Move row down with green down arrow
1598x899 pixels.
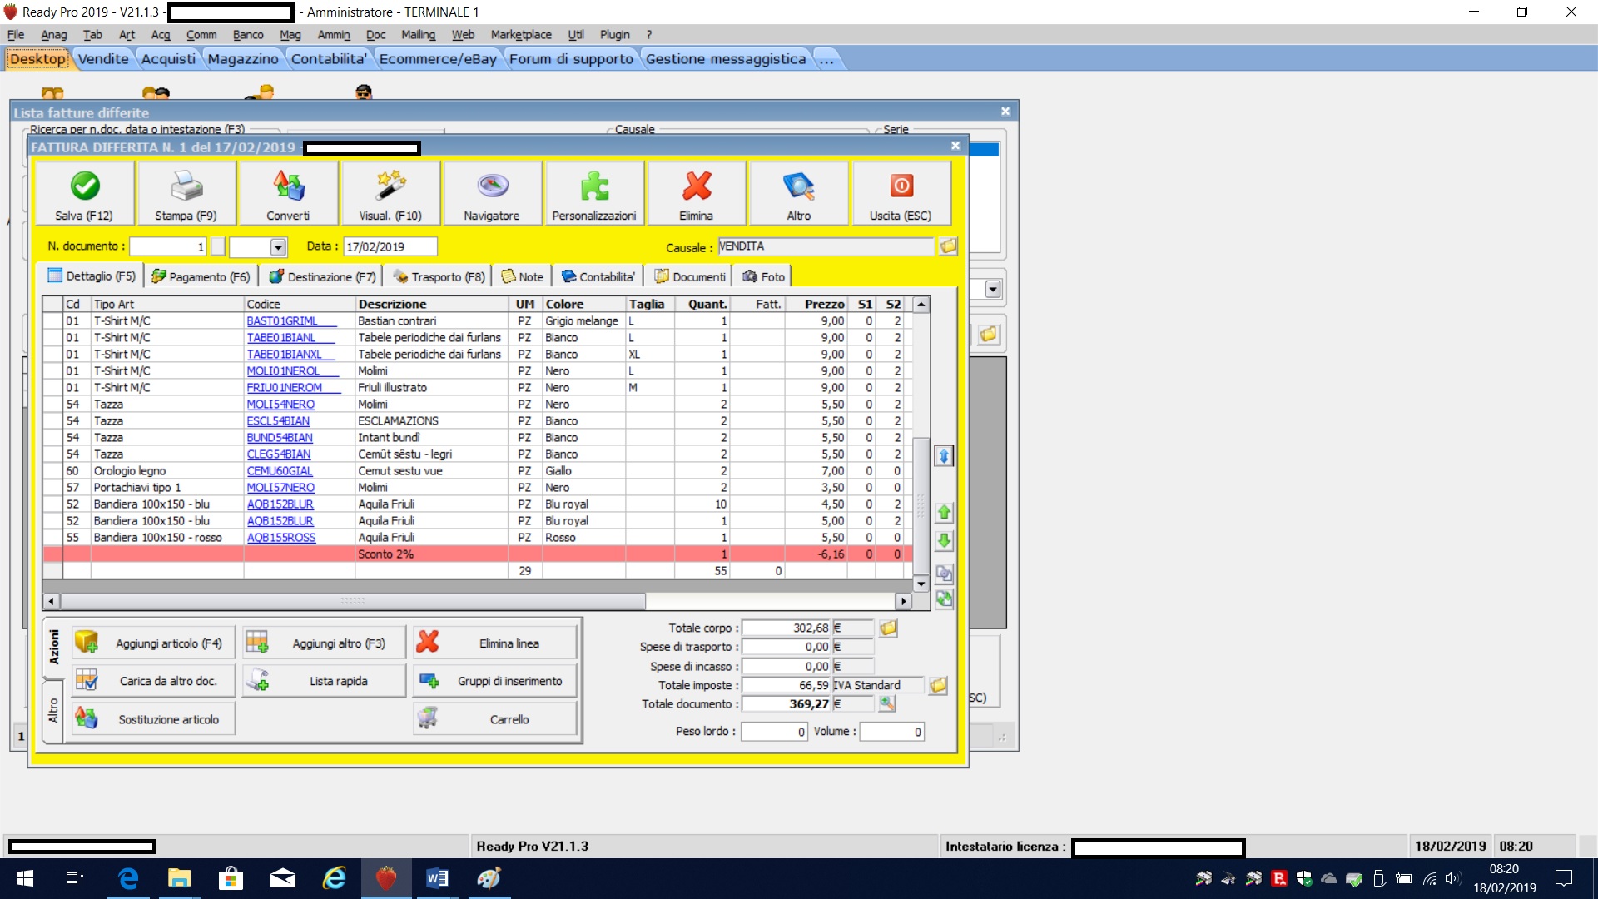pyautogui.click(x=944, y=541)
